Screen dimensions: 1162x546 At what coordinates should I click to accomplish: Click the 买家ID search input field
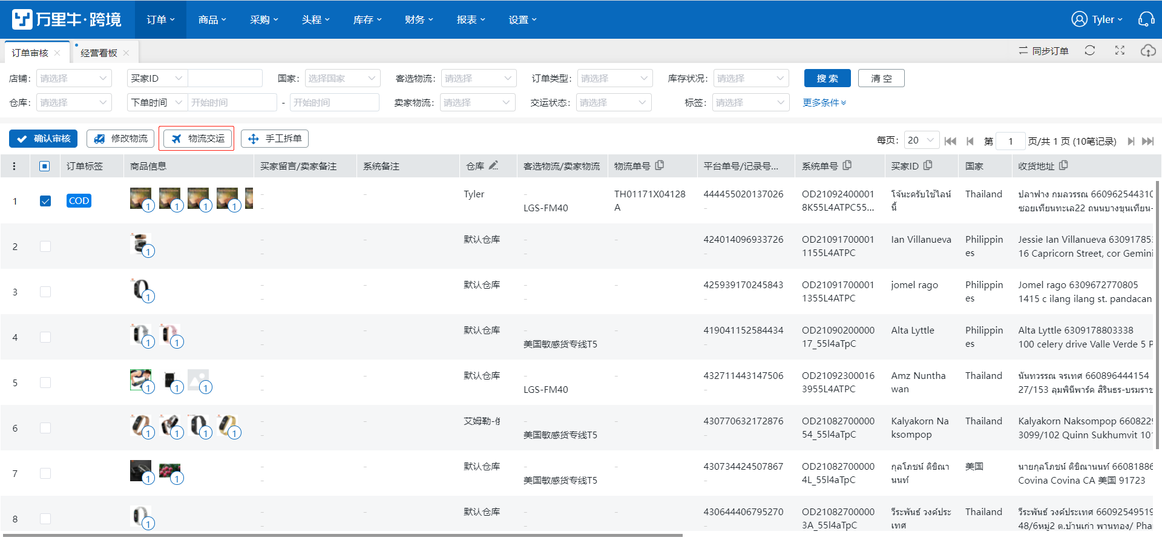[225, 78]
